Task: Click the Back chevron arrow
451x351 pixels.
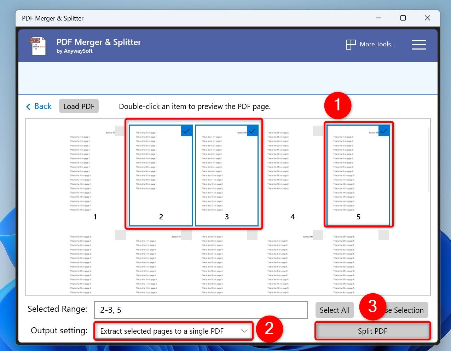Action: (28, 107)
